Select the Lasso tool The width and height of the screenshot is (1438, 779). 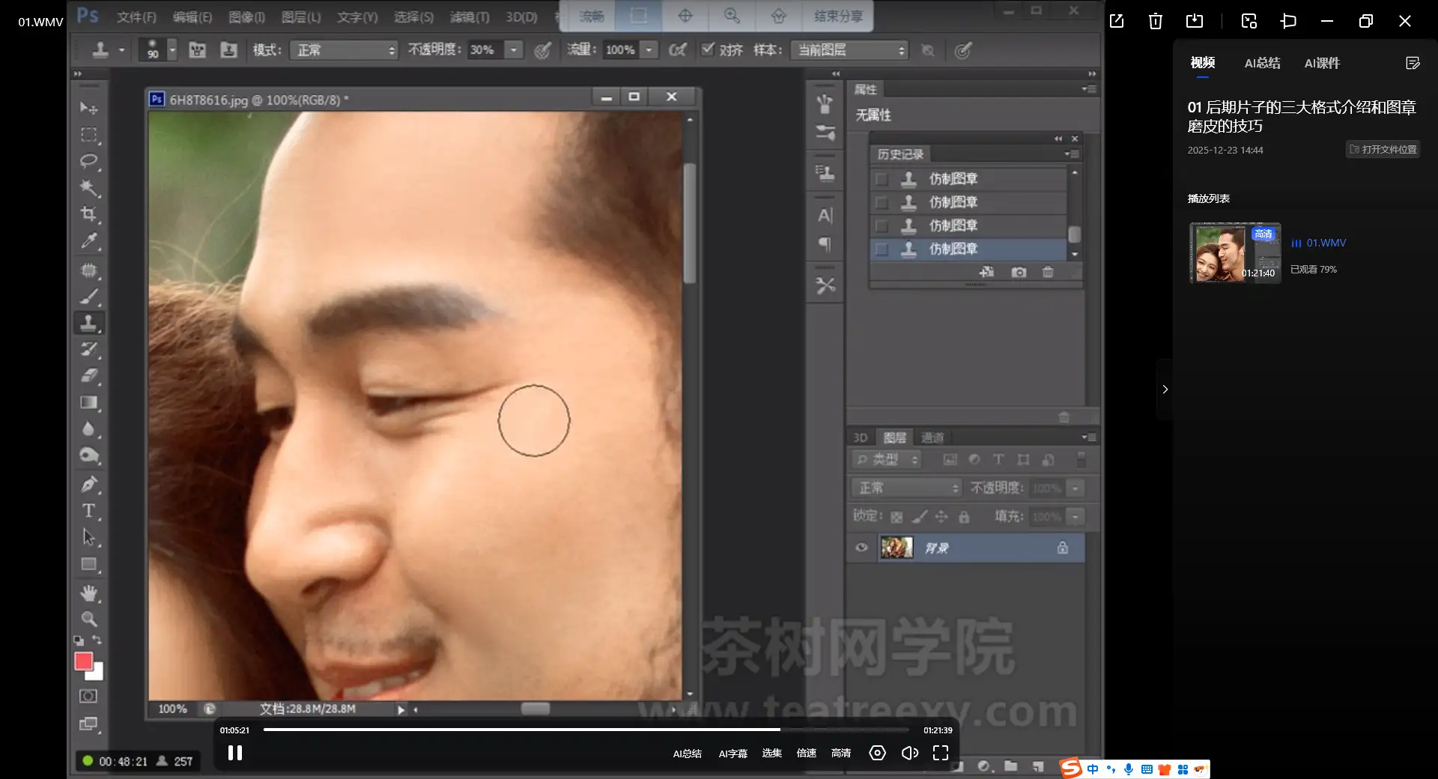(88, 161)
